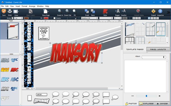Click the Zoom Out magnifier icon
This screenshot has width=171, height=106.
tap(67, 11)
